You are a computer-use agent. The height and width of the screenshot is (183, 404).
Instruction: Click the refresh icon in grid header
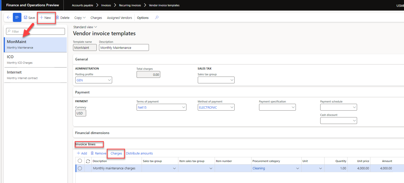[88, 161]
